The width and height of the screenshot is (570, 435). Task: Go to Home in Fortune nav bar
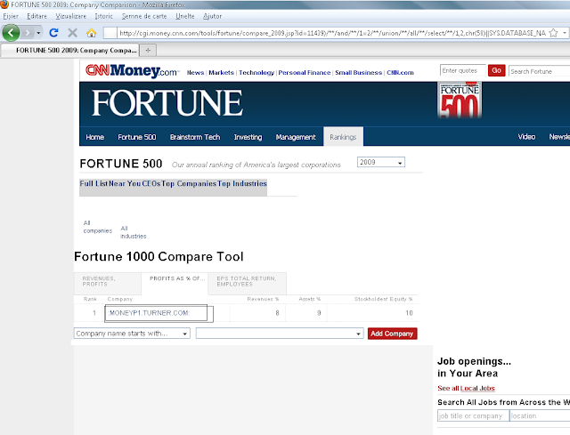[95, 137]
